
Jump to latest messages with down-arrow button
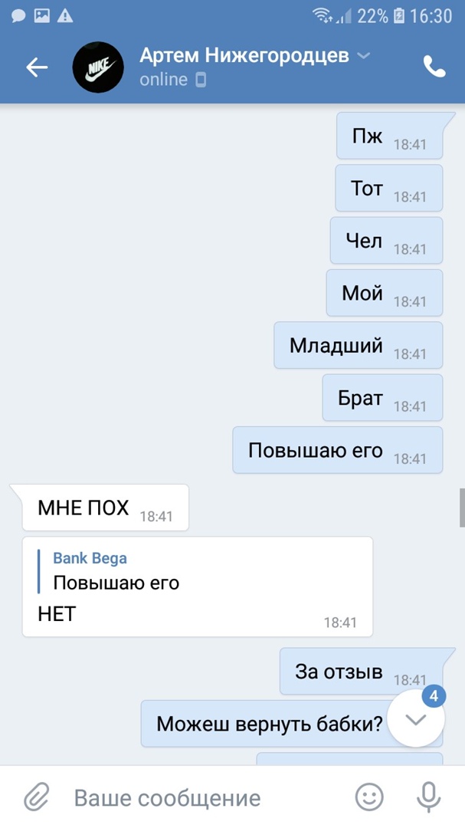[416, 718]
